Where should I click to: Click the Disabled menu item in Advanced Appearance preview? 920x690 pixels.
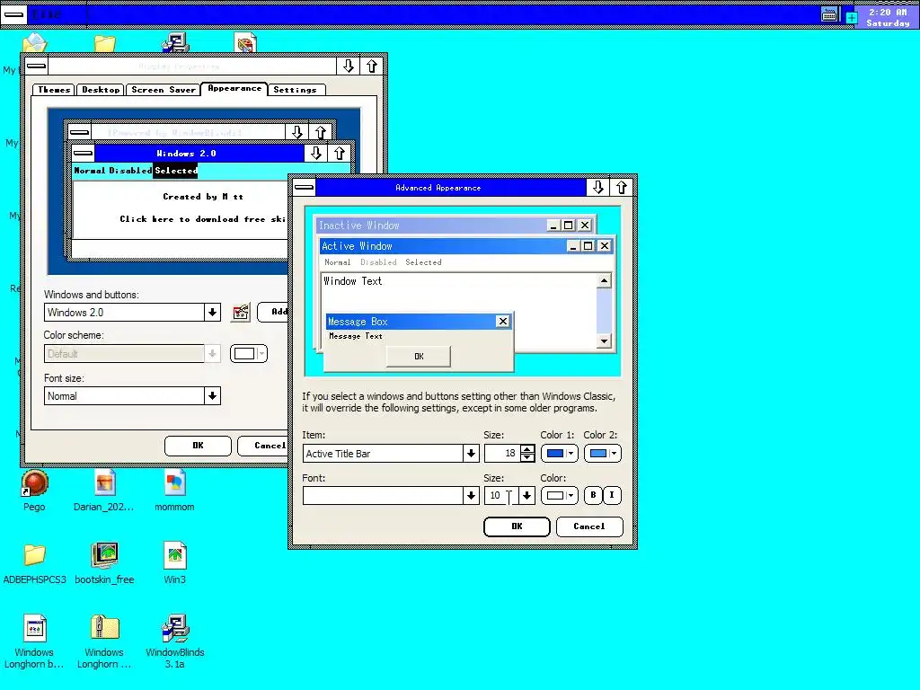click(x=378, y=262)
